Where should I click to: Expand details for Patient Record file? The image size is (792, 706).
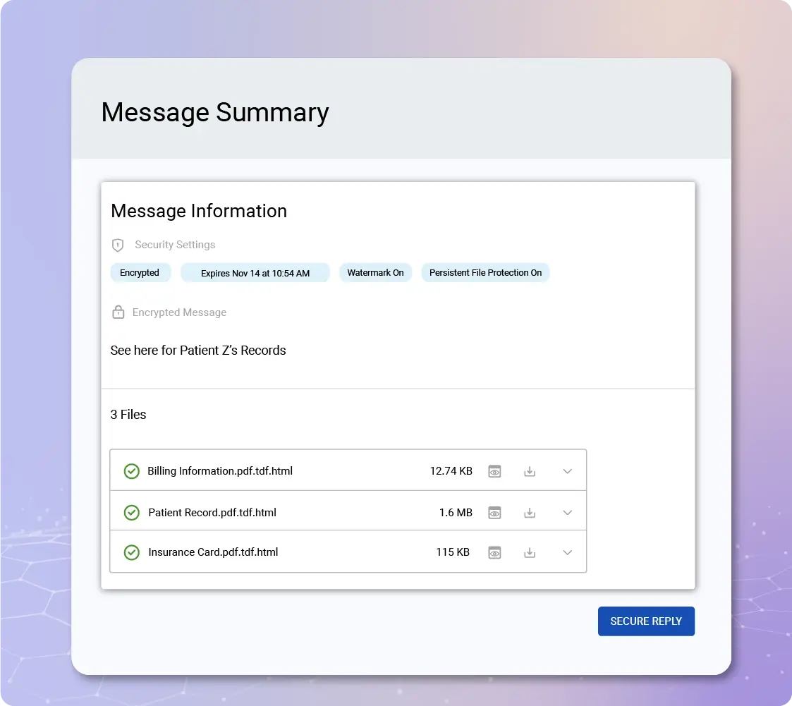(x=568, y=512)
